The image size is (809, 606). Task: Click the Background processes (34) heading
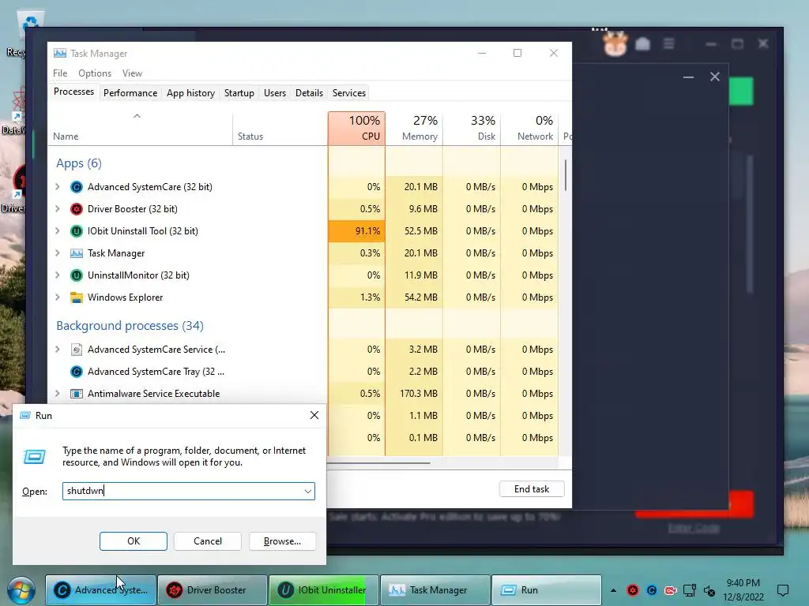pos(130,326)
